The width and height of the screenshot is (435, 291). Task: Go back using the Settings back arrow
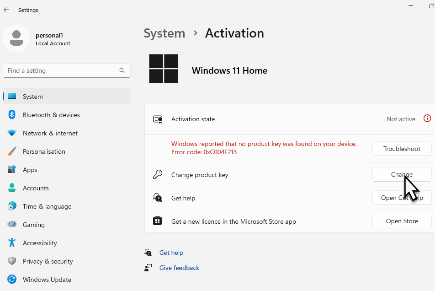click(6, 10)
